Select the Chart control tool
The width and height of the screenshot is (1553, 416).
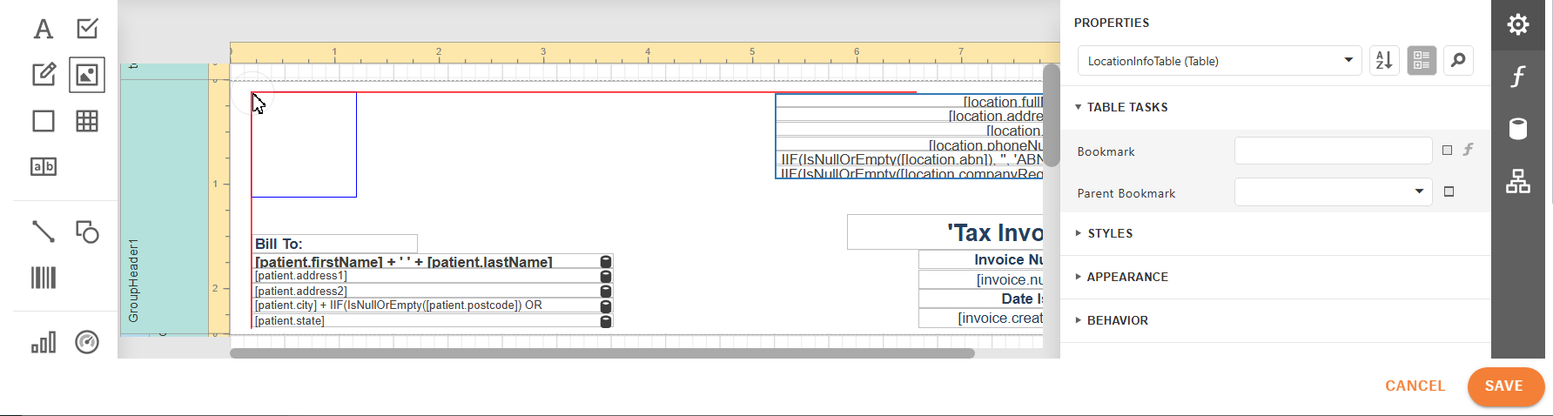[43, 342]
